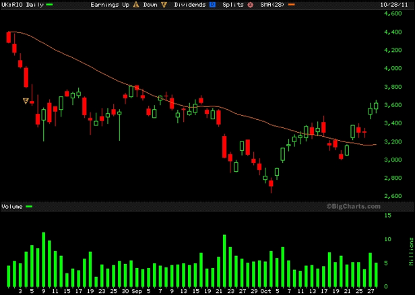The width and height of the screenshot is (415, 295).
Task: Click the red Splits legend icon
Action: [250, 5]
